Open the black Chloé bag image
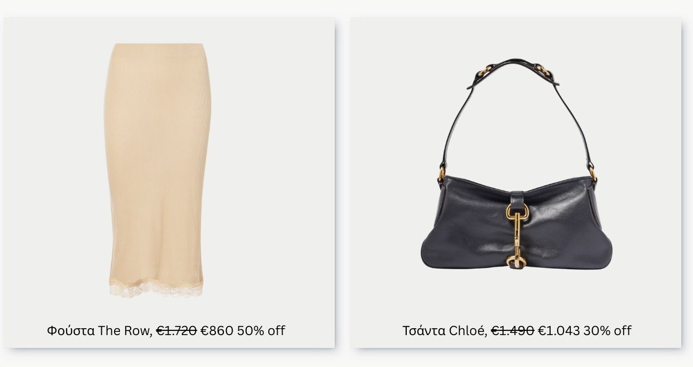 [516, 165]
